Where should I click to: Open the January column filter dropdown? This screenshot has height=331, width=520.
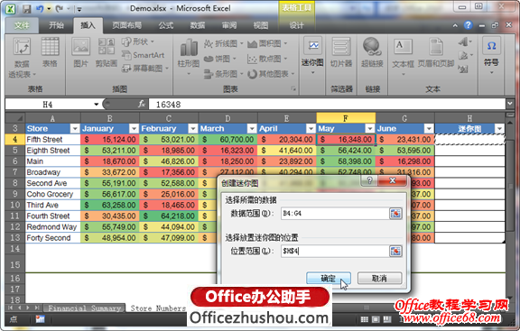(134, 129)
